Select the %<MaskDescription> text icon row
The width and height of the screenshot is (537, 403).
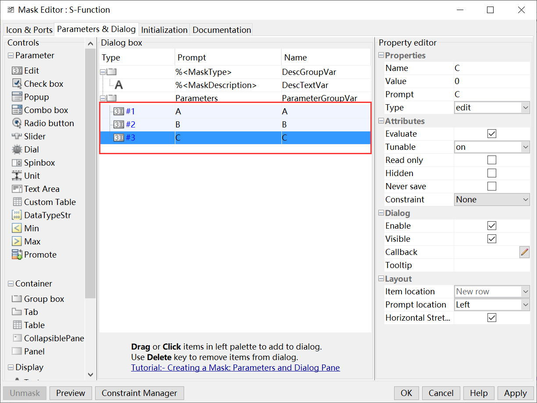point(118,85)
